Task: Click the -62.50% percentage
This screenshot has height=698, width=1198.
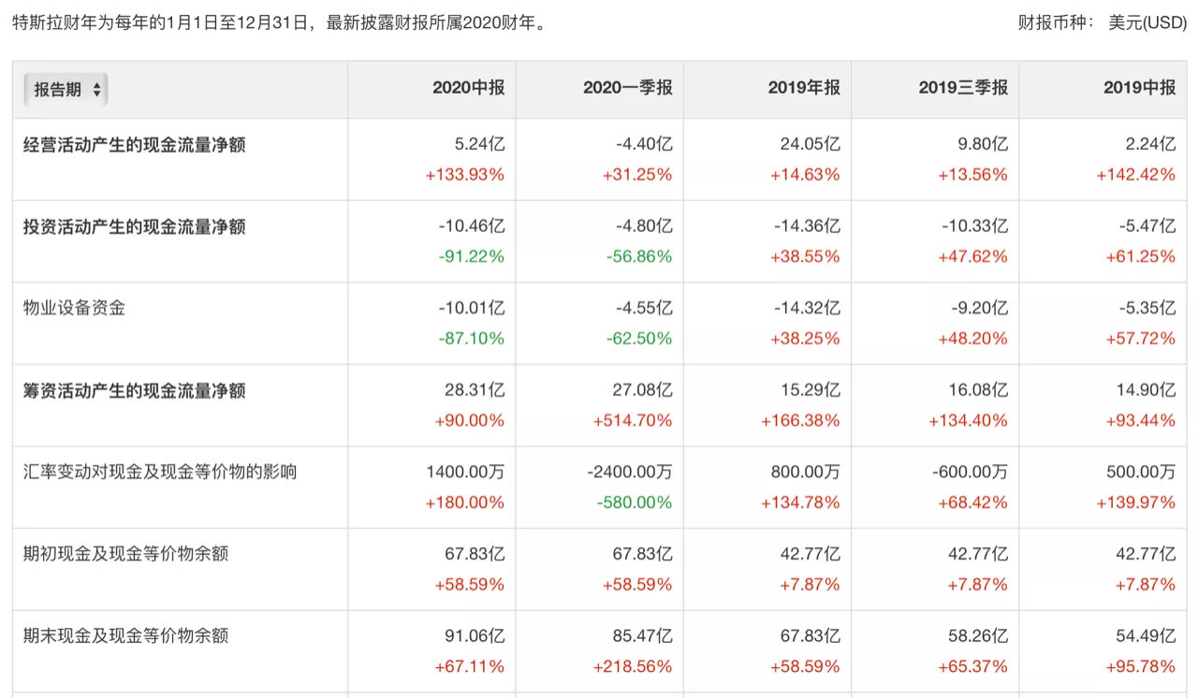Action: (x=639, y=339)
